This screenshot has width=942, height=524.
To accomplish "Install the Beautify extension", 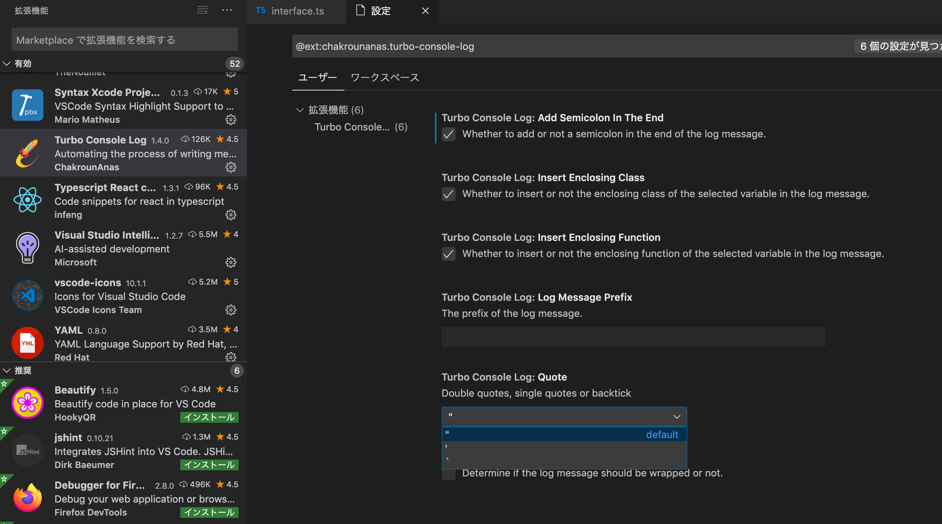I will coord(209,417).
